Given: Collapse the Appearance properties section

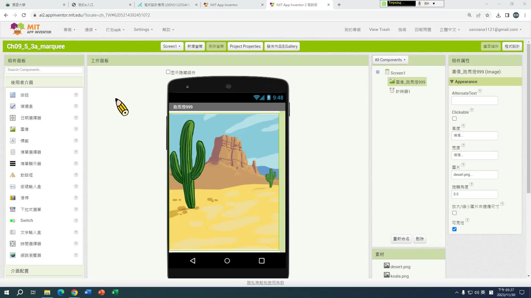Looking at the screenshot, I should (452, 82).
